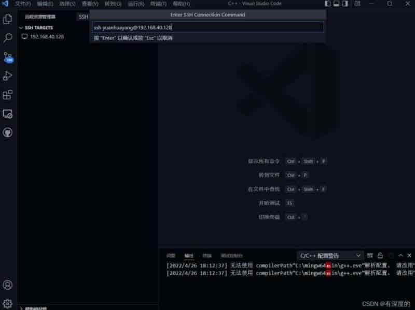This screenshot has height=310, width=415.
Task: Toggle output scroll lock icon
Action: (x=380, y=256)
